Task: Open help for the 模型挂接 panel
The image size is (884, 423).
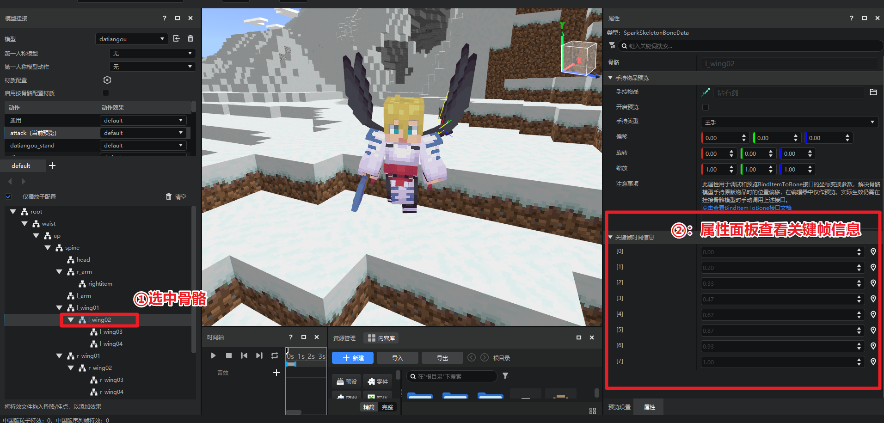Action: point(165,18)
